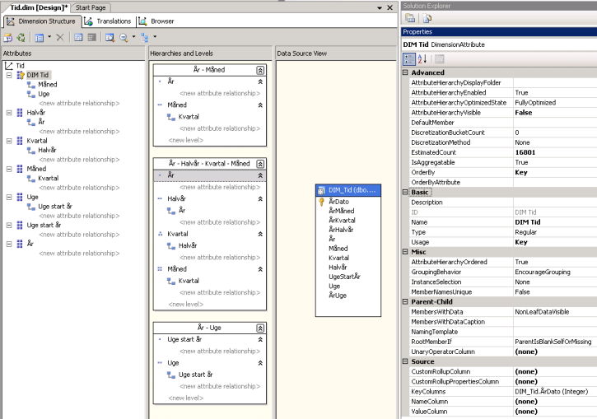The width and height of the screenshot is (597, 419).
Task: Collapse the Halvår attribute node
Action: point(9,113)
